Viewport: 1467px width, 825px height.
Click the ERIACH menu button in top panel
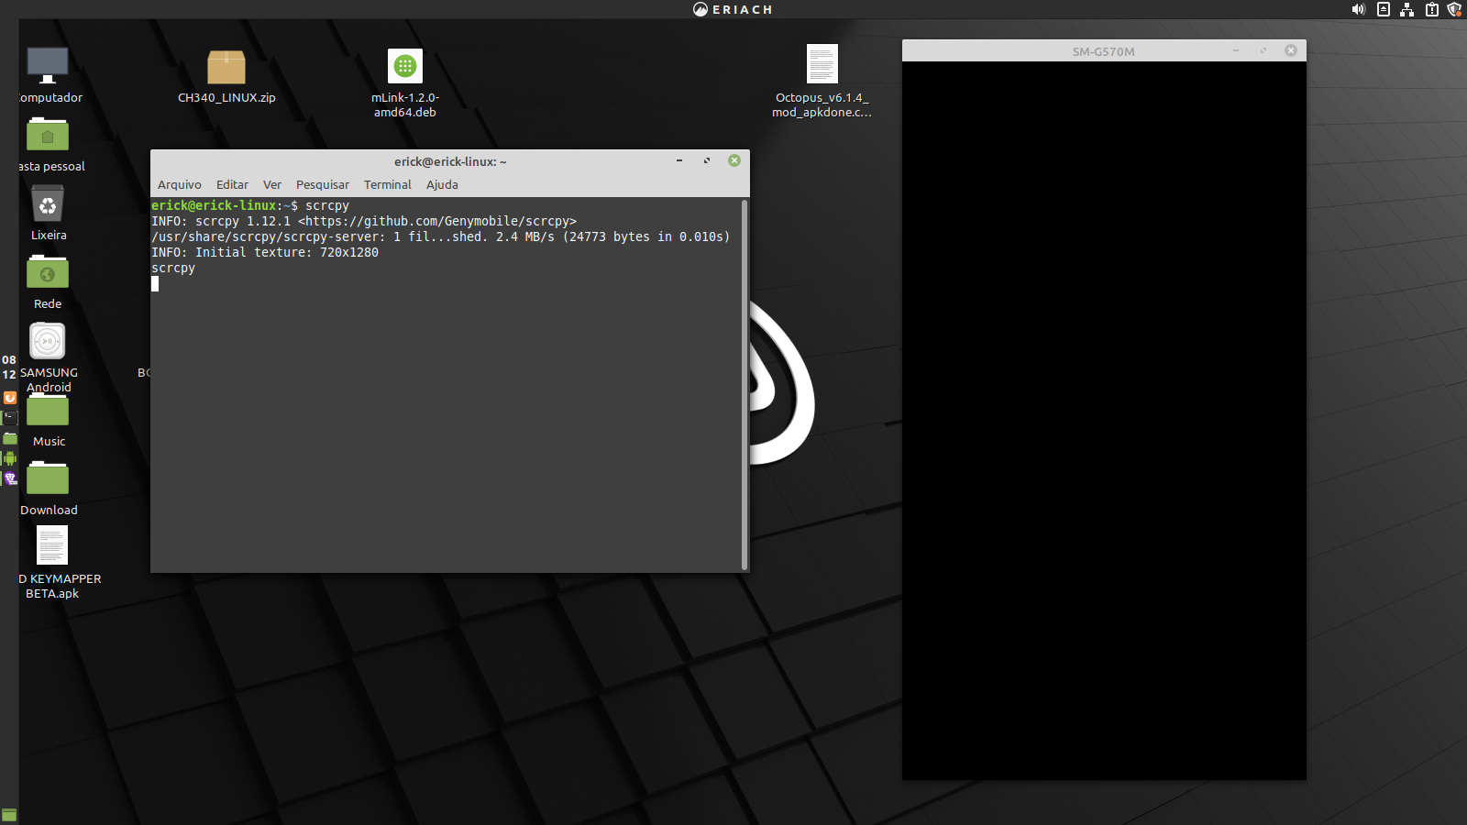coord(733,9)
